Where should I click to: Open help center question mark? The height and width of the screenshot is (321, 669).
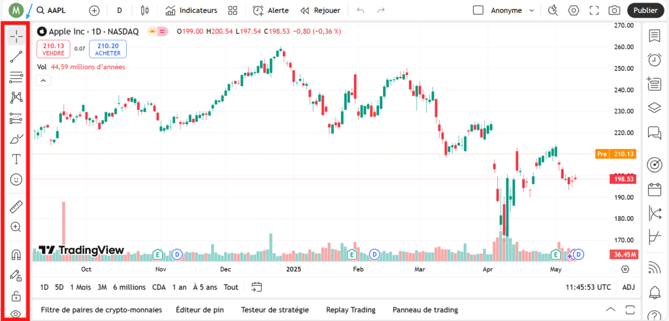(655, 315)
